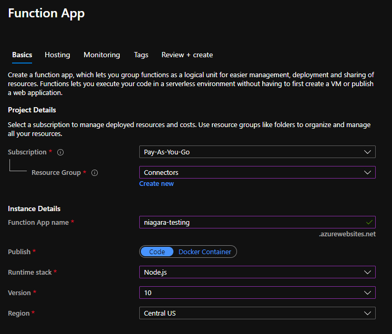Viewport: 392px width, 334px height.
Task: Click the green checkmark in name field
Action: (369, 222)
